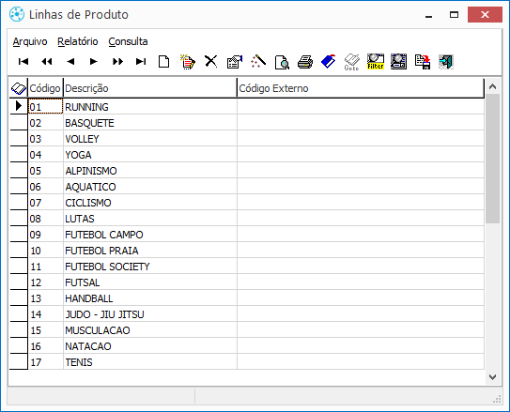
Task: Open the yellow Filter icon
Action: point(376,61)
